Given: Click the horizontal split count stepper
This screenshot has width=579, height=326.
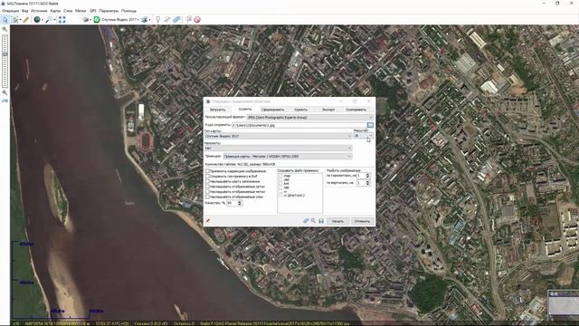Looking at the screenshot, I should click(x=367, y=176).
